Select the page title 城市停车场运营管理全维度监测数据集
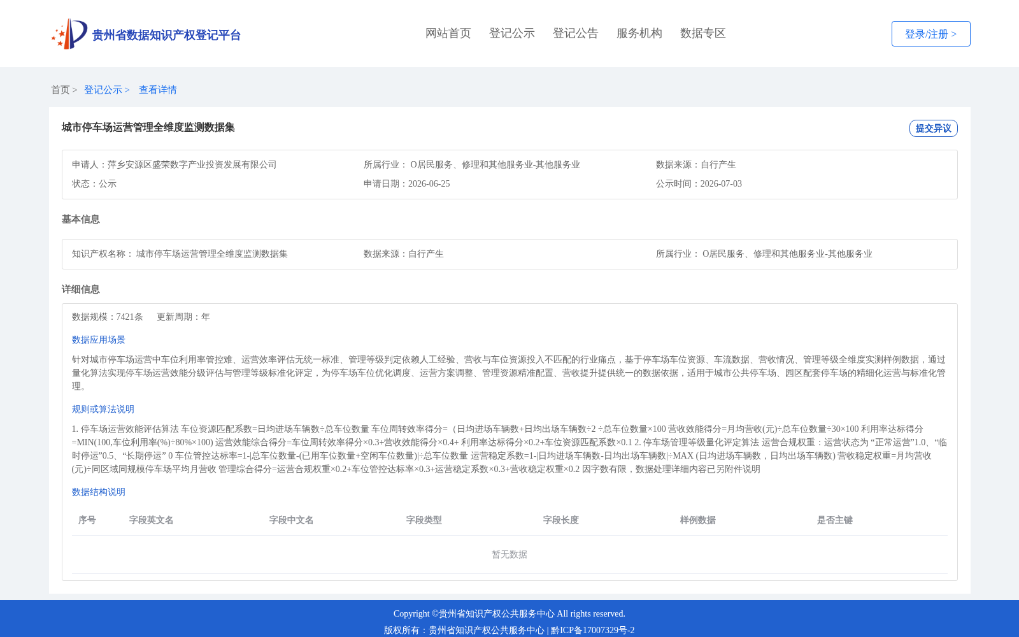Viewport: 1019px width, 637px height. pos(148,127)
